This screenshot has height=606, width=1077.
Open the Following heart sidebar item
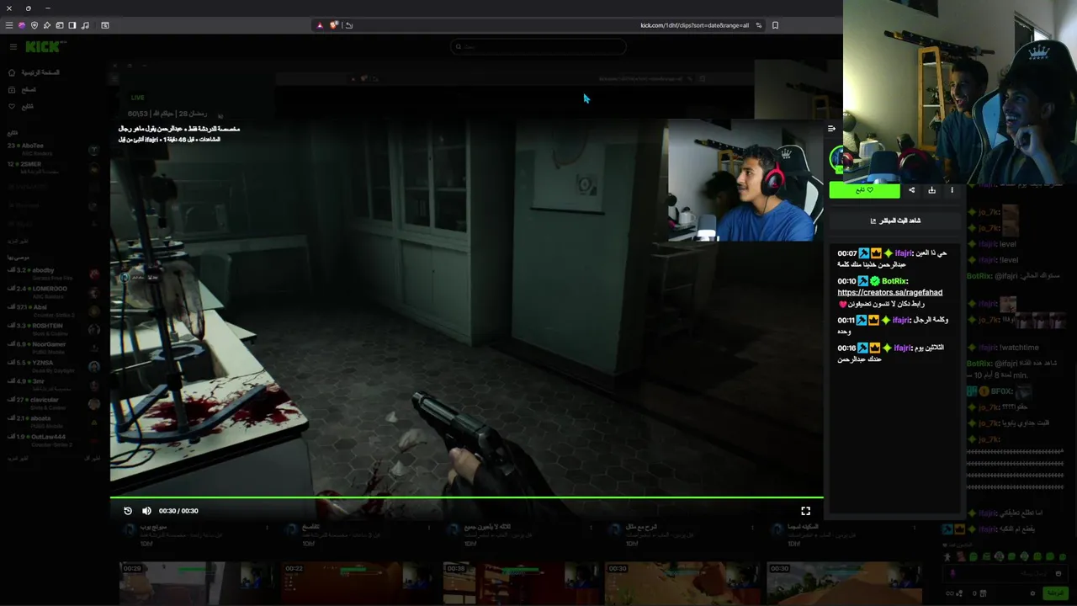tap(22, 107)
